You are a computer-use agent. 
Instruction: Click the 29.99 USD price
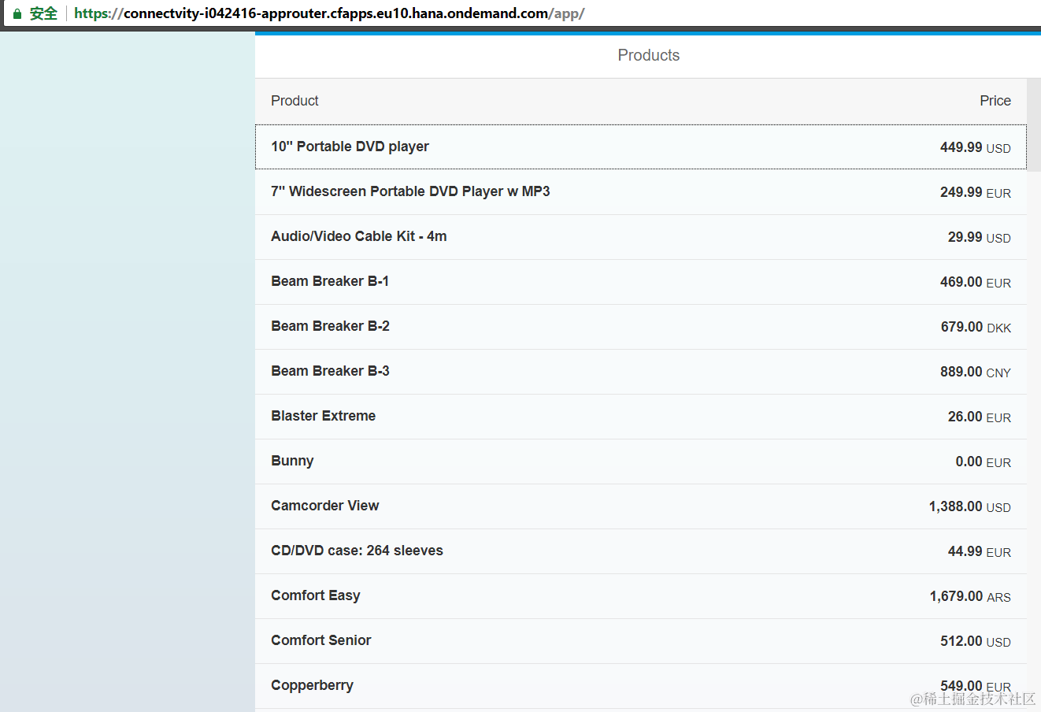[x=979, y=237]
